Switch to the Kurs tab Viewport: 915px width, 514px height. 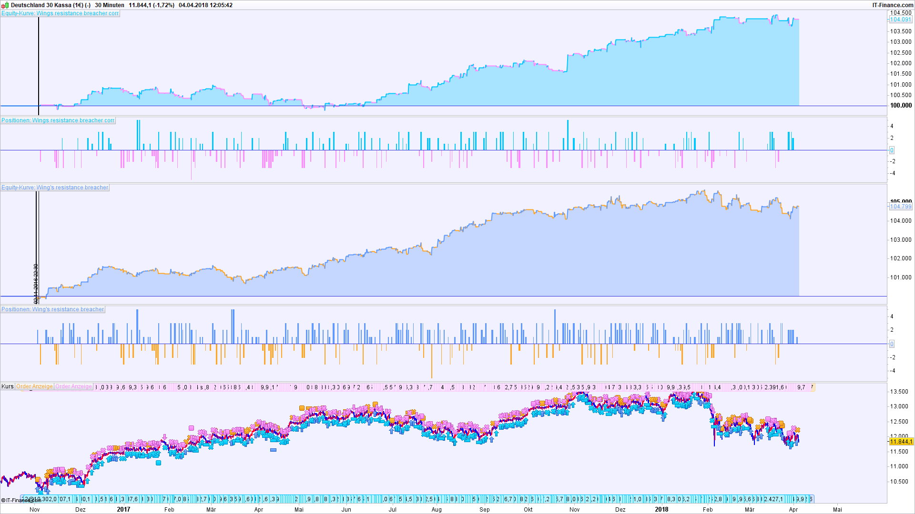click(8, 386)
